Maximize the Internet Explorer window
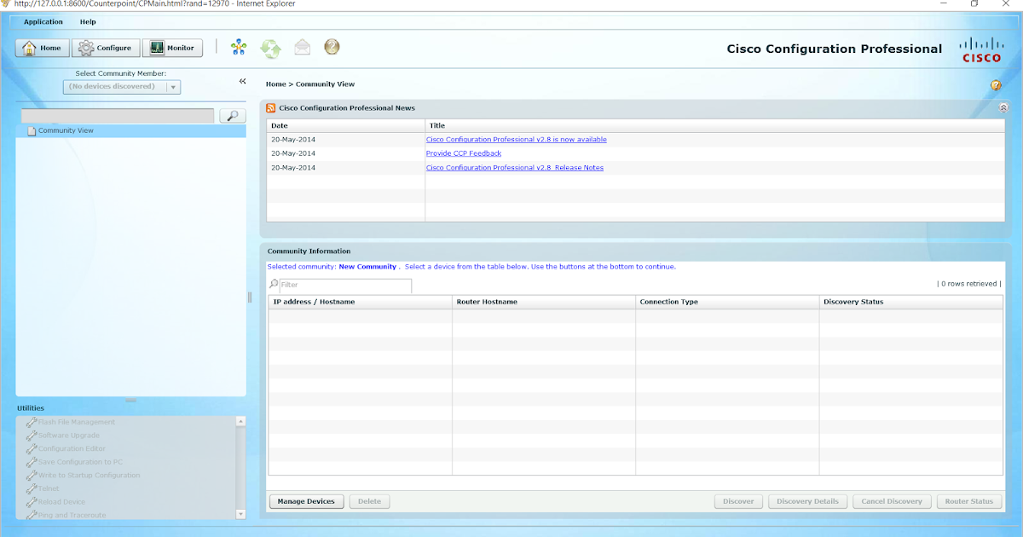 974,4
